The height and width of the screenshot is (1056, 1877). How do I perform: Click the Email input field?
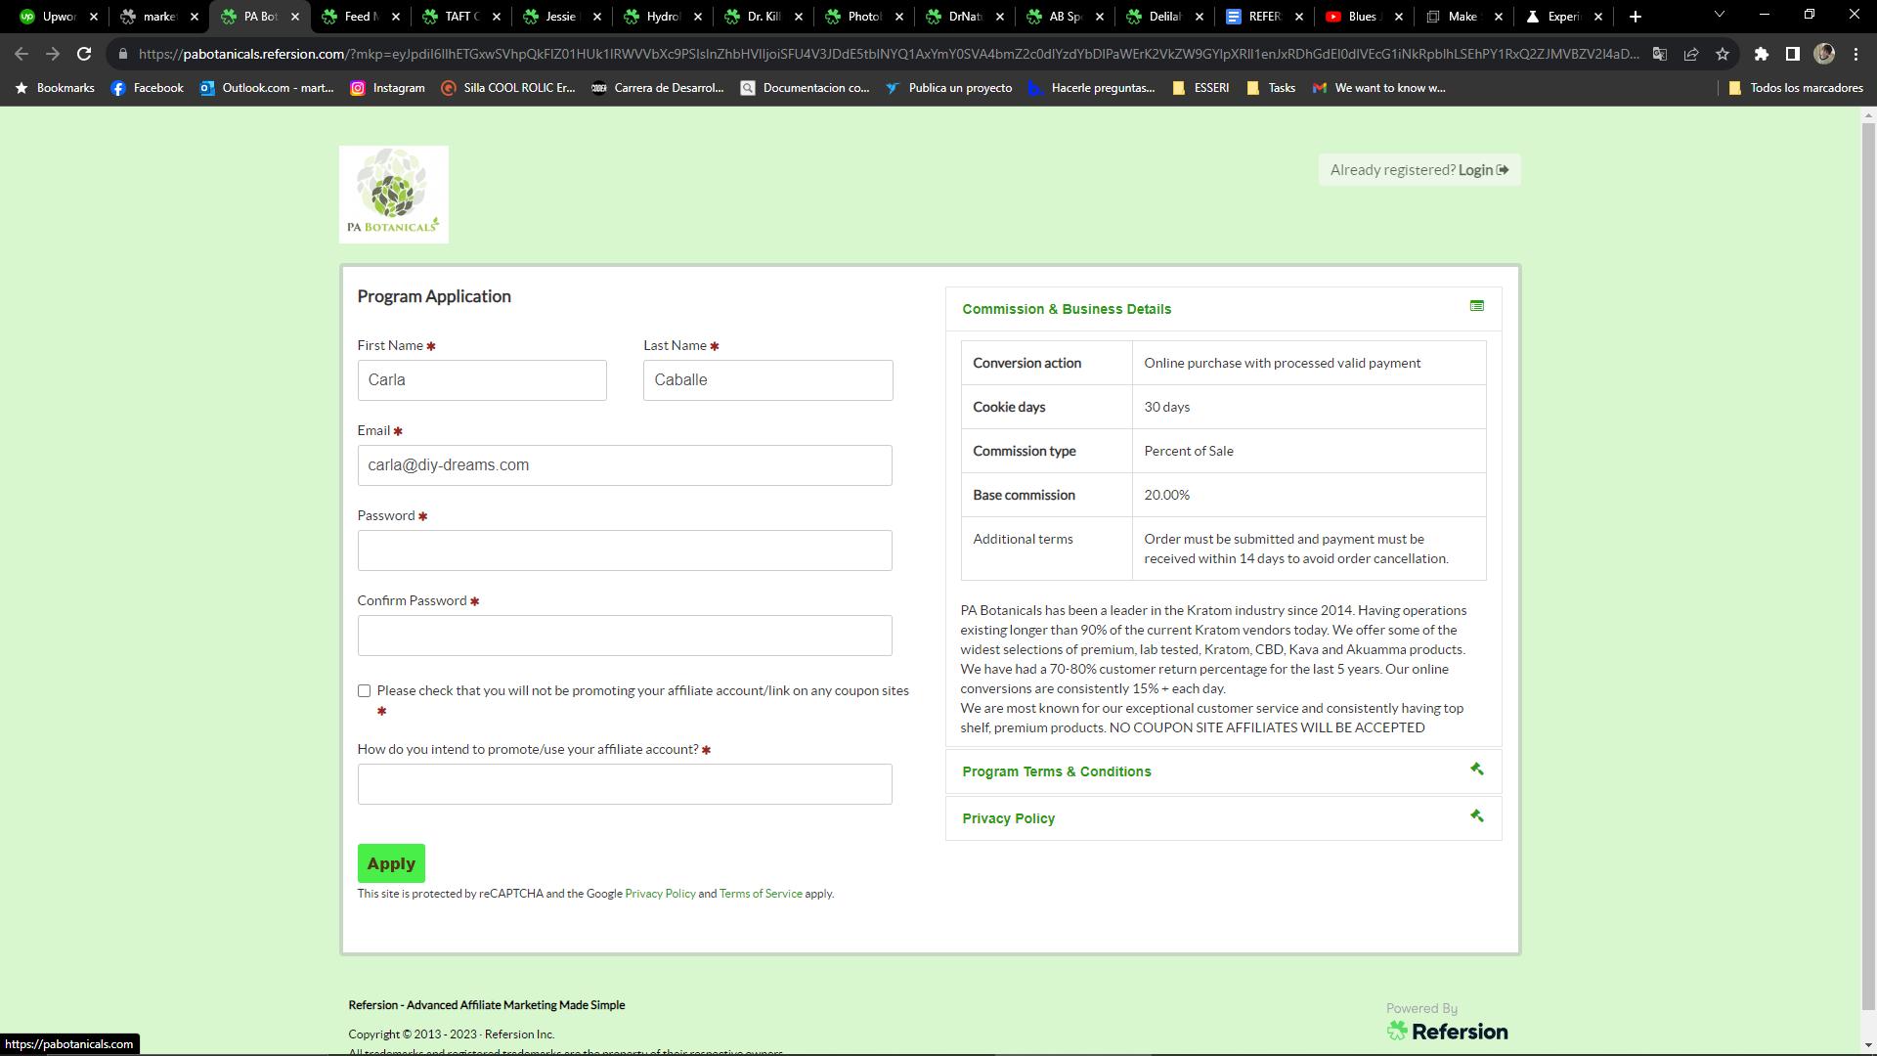pos(625,465)
